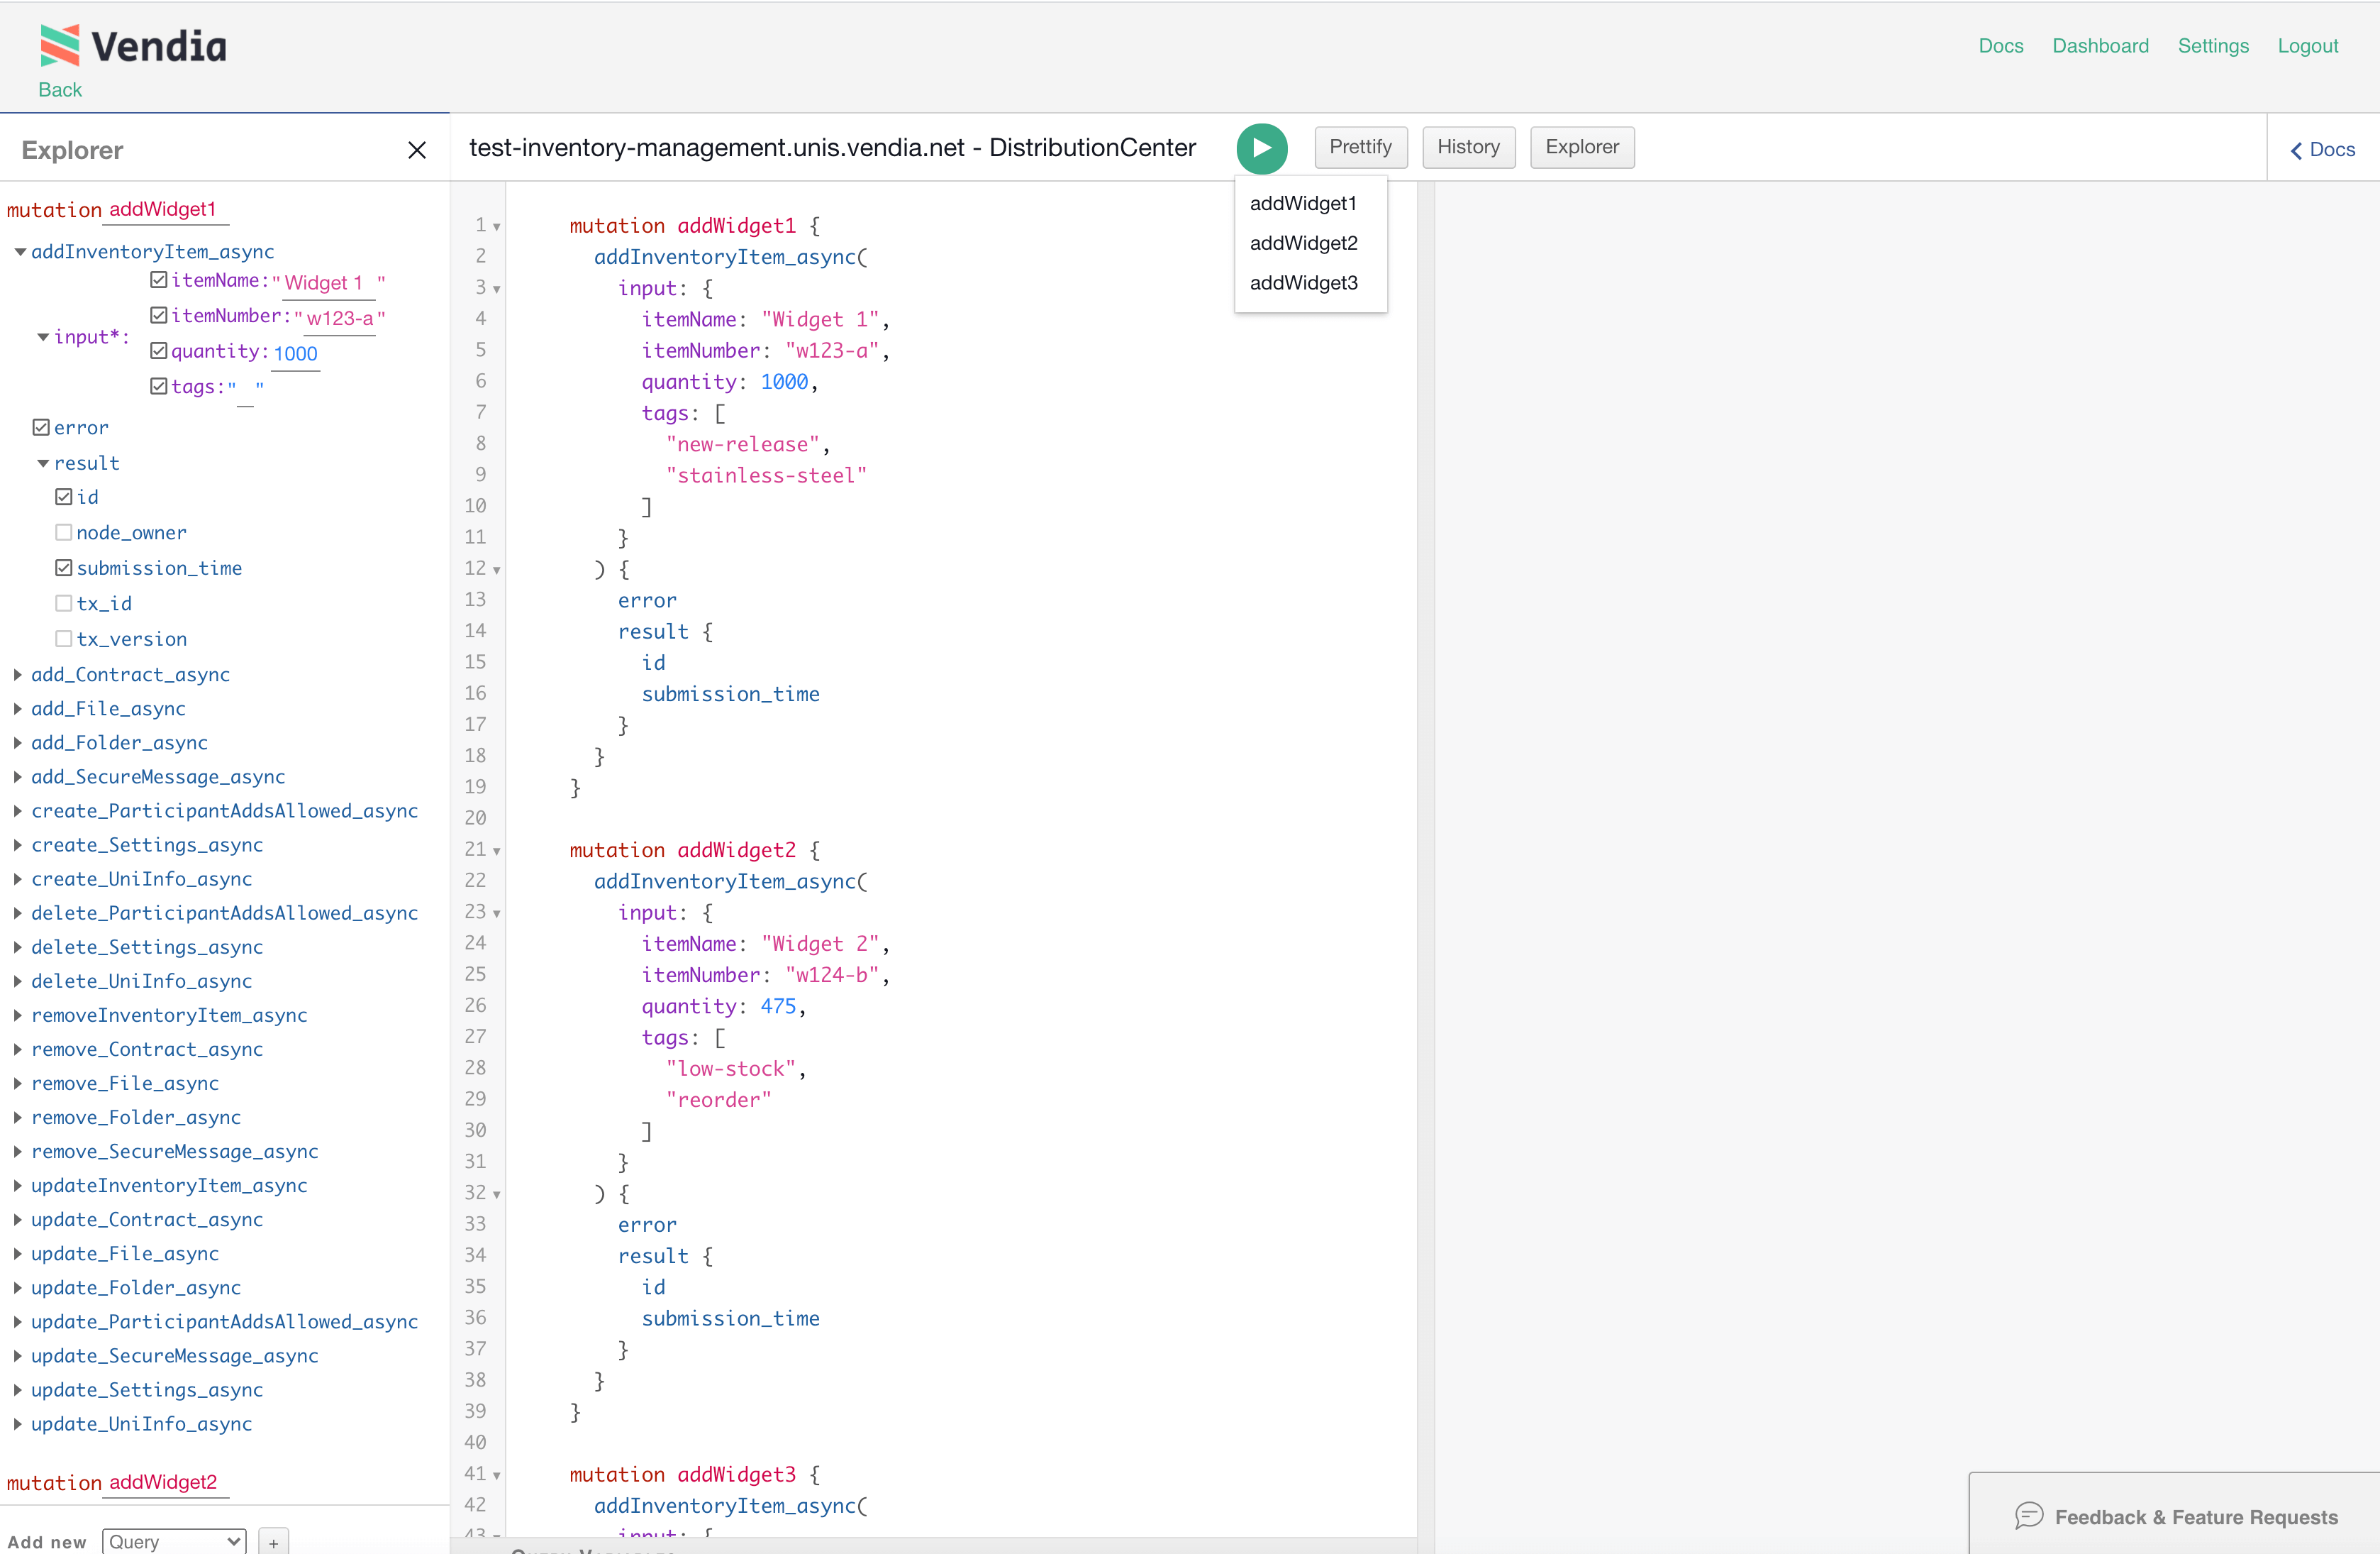The height and width of the screenshot is (1554, 2380).
Task: Check the node_owner field
Action: [64, 532]
